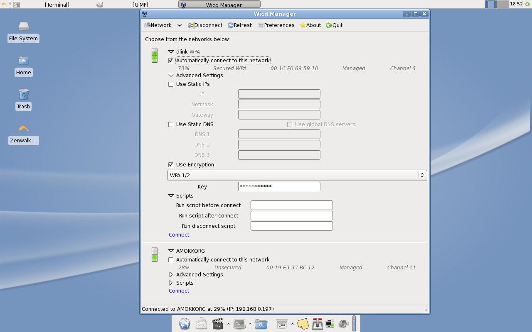Select the Wicd Manager taskbar button
The image size is (532, 332).
click(219, 5)
